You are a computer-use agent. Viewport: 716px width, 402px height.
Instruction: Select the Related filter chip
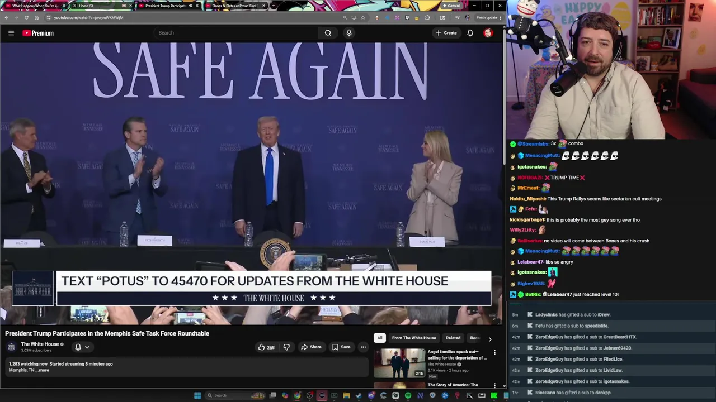[453, 338]
